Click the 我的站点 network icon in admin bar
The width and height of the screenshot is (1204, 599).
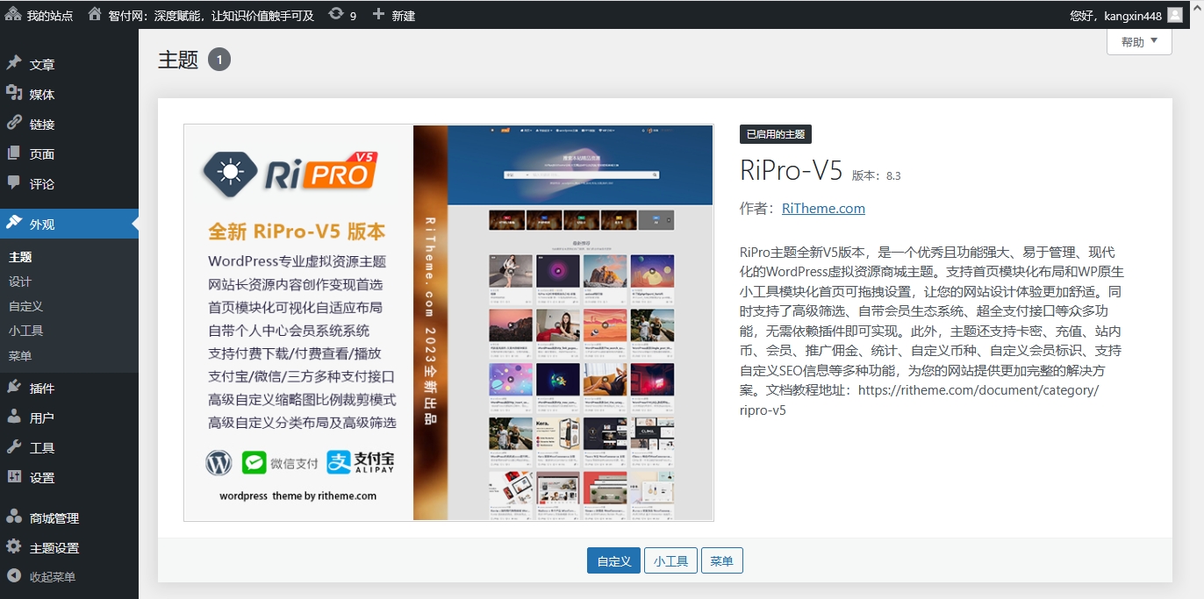13,14
